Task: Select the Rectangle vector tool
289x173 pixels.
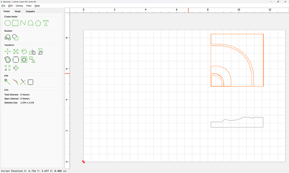Action: click(15, 23)
